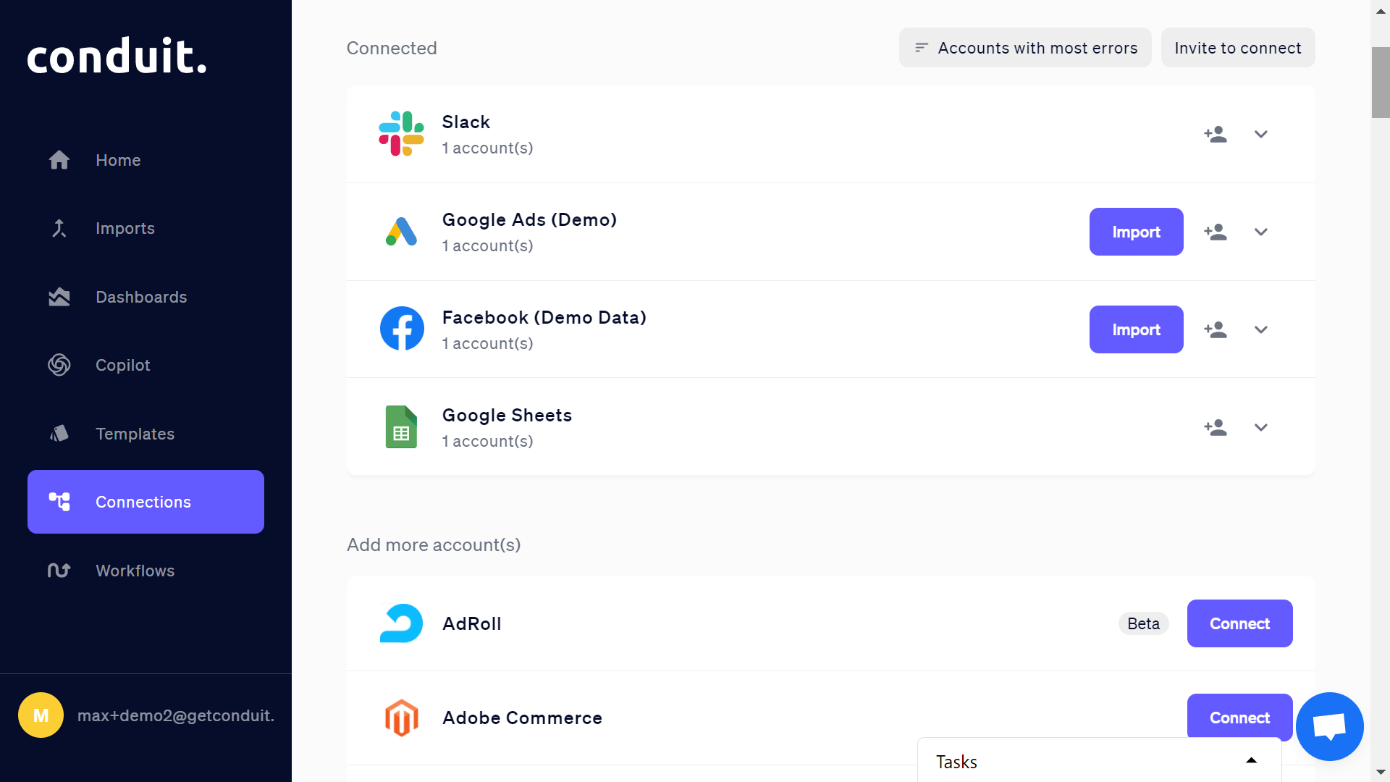Expand the Slack connection row

pyautogui.click(x=1261, y=134)
